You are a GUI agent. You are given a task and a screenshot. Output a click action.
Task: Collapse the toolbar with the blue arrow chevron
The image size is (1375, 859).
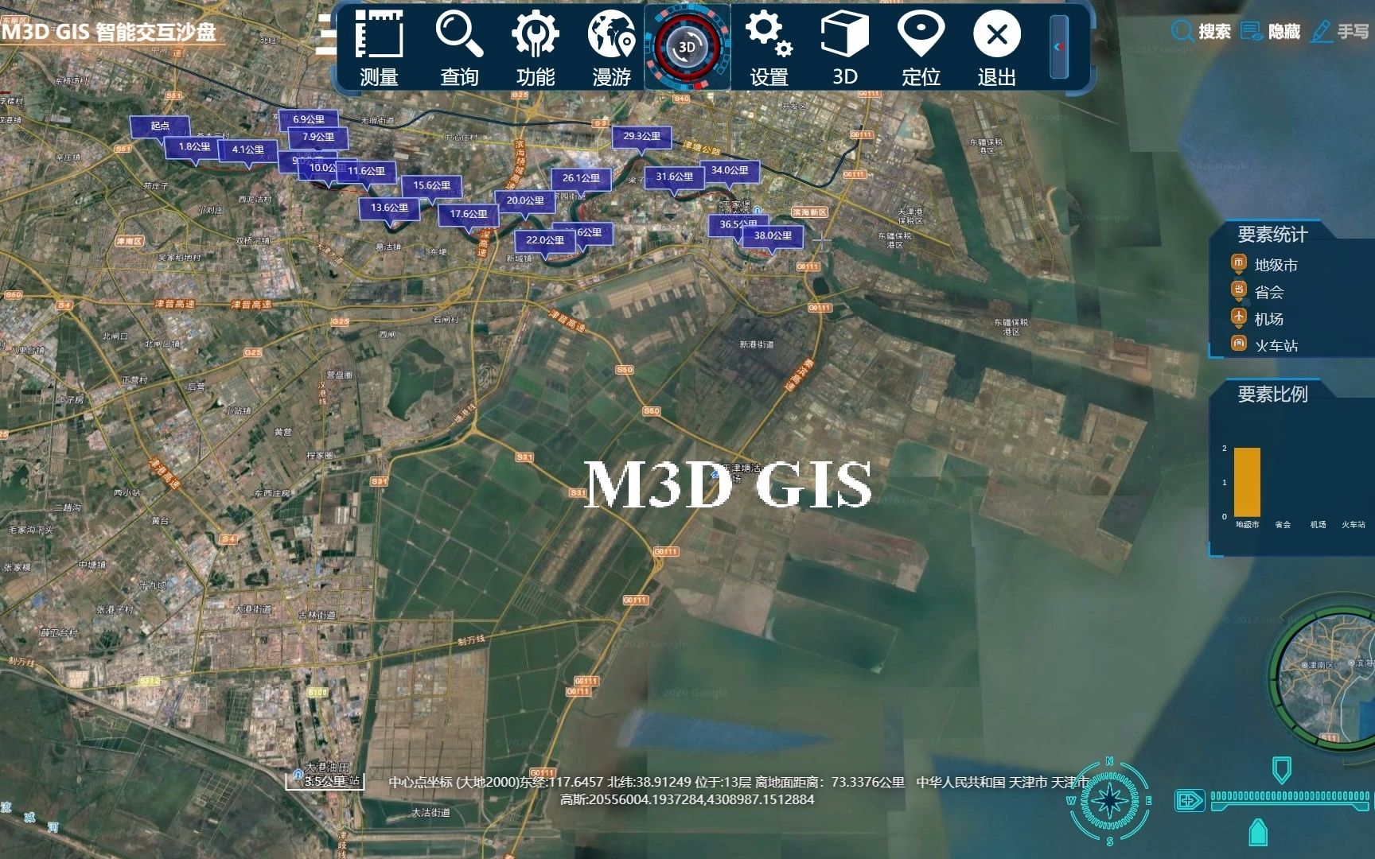(1058, 46)
